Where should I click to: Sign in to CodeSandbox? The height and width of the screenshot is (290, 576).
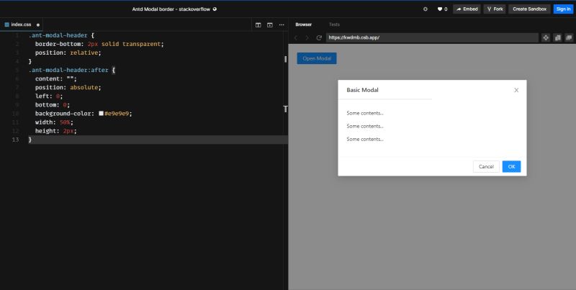point(563,9)
